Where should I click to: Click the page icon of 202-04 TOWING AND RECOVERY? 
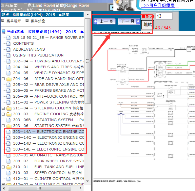tap(9, 61)
